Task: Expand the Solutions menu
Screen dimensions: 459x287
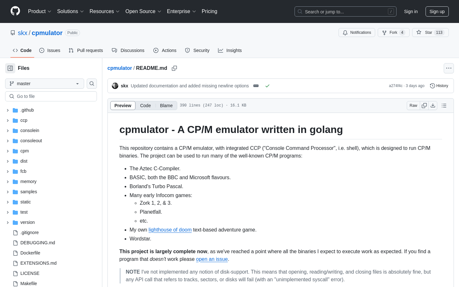Action: pos(70,11)
